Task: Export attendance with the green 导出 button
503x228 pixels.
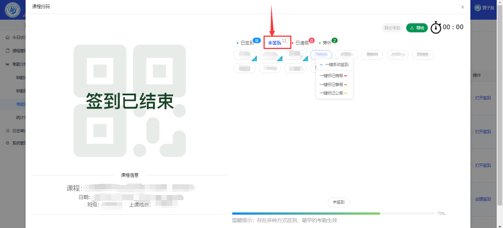Action: coord(417,28)
